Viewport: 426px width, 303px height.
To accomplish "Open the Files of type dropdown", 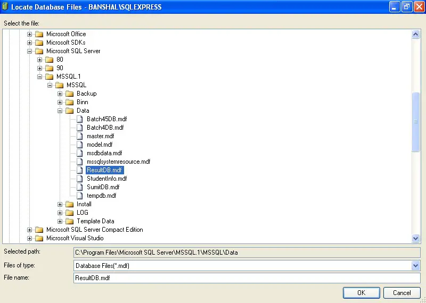I will [x=415, y=266].
